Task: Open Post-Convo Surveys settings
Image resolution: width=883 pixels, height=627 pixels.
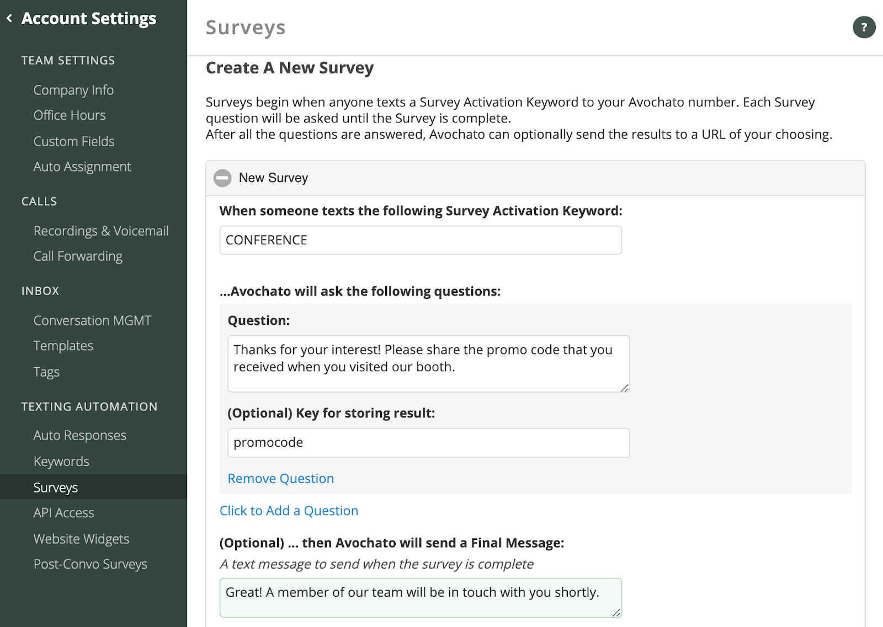Action: (x=91, y=564)
